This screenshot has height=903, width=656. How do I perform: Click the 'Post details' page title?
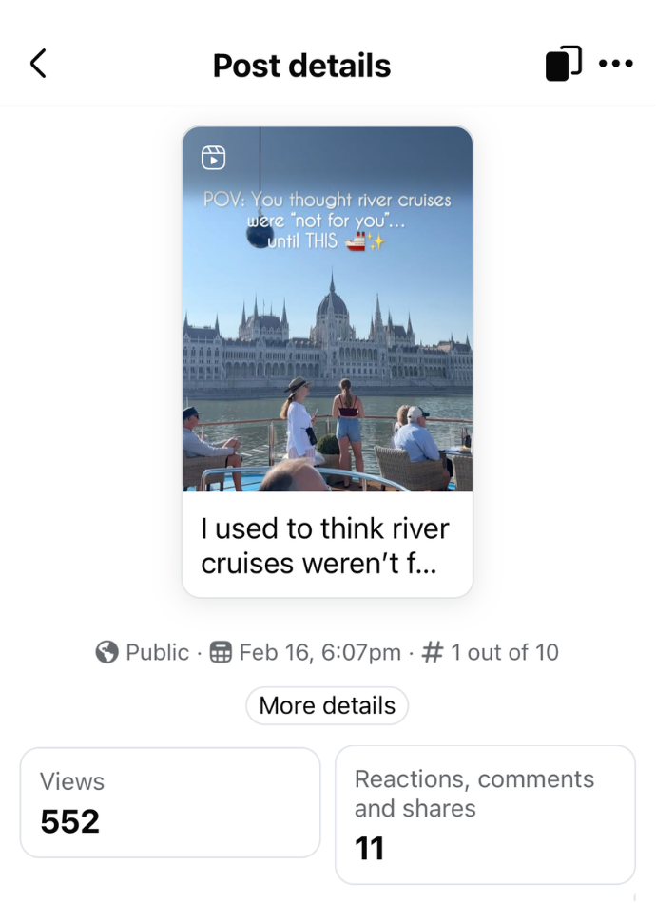(x=301, y=66)
